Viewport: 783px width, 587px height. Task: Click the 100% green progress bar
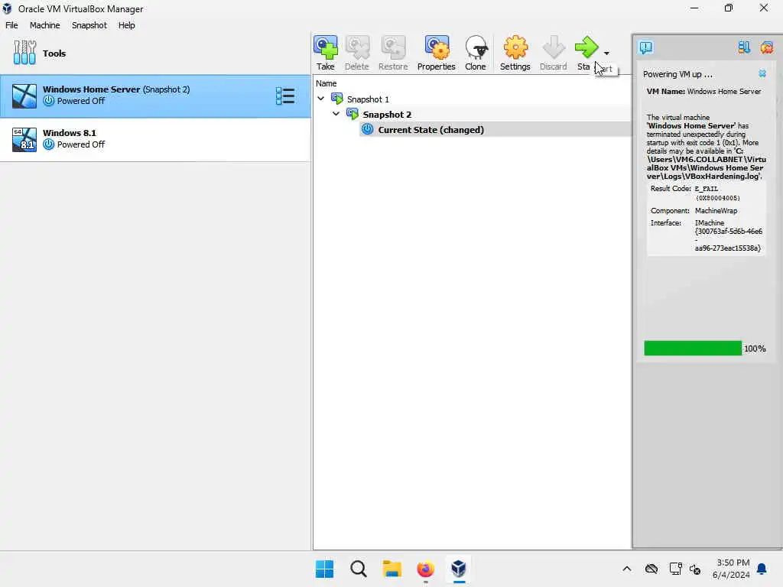(x=693, y=348)
